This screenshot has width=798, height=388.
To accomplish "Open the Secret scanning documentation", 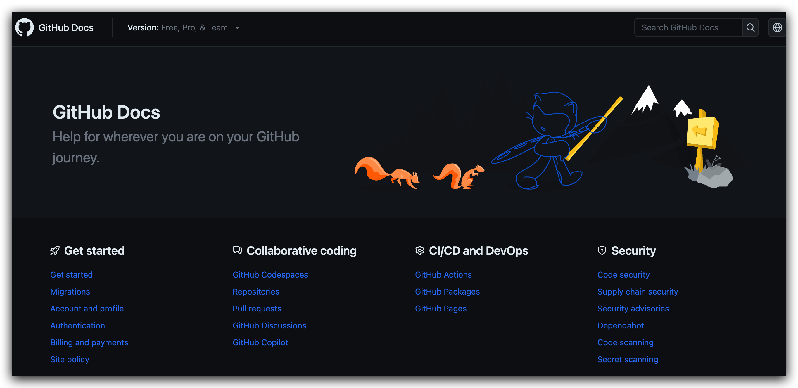I will pos(628,359).
